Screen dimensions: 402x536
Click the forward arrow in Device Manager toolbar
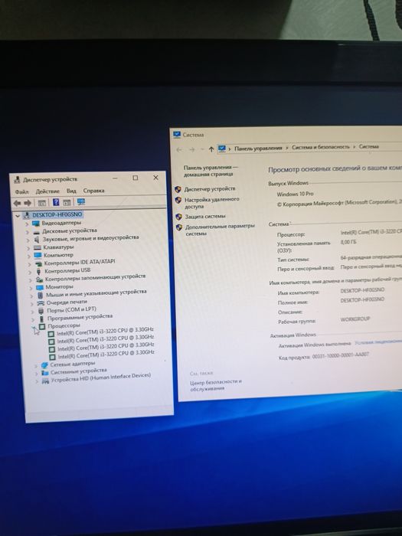click(28, 203)
